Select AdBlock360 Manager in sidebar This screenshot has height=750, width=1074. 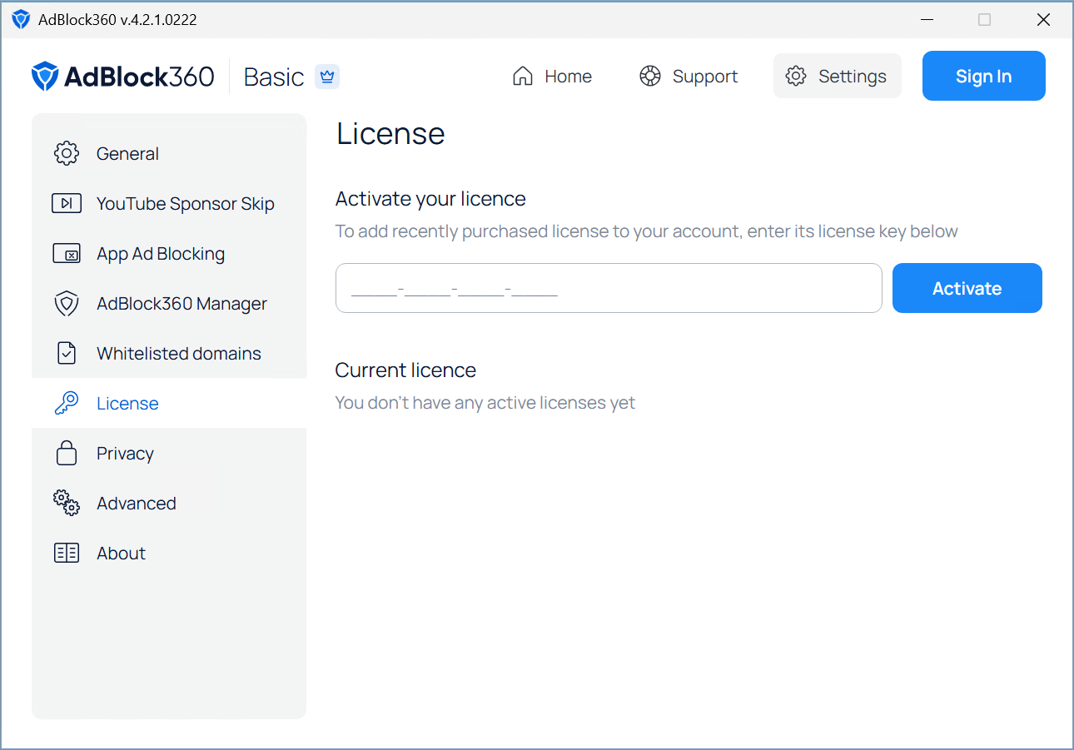169,303
